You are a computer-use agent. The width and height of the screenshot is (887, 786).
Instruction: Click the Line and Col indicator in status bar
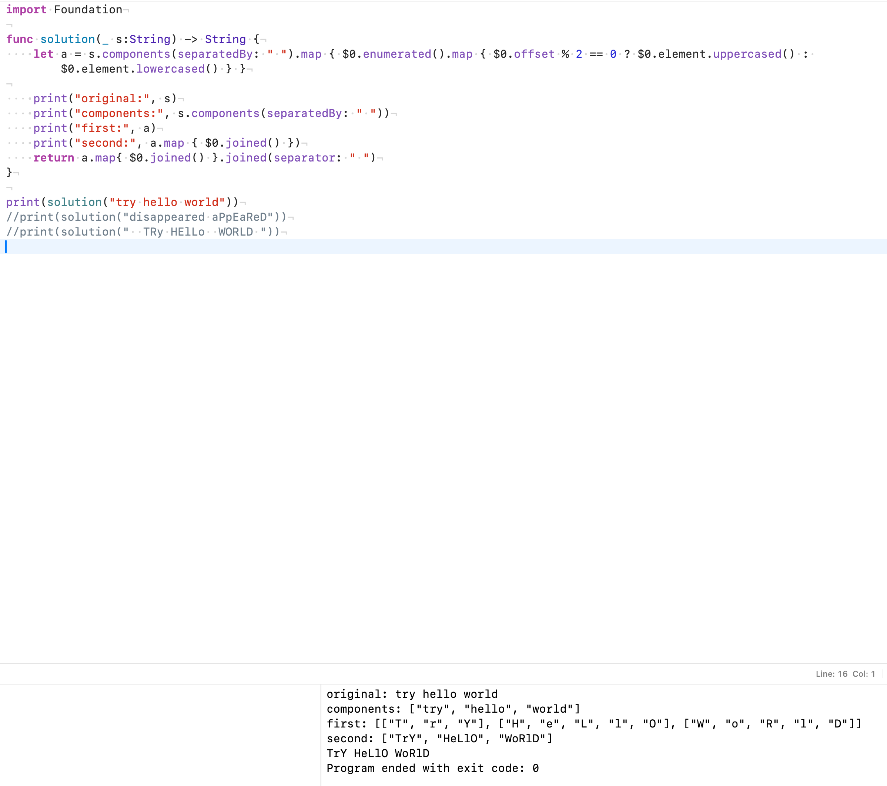[844, 673]
